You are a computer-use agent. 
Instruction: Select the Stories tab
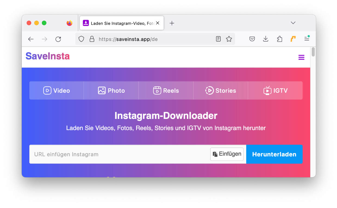click(221, 90)
